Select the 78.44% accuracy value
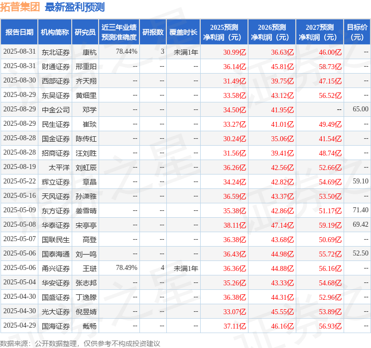The width and height of the screenshot is (371, 348). 126,52
